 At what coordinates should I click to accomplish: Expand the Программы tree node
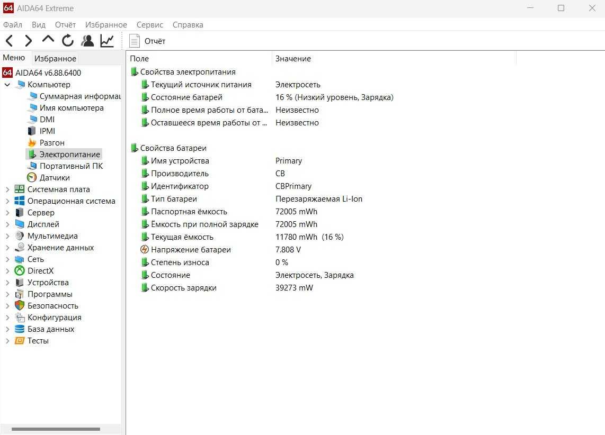tap(7, 294)
